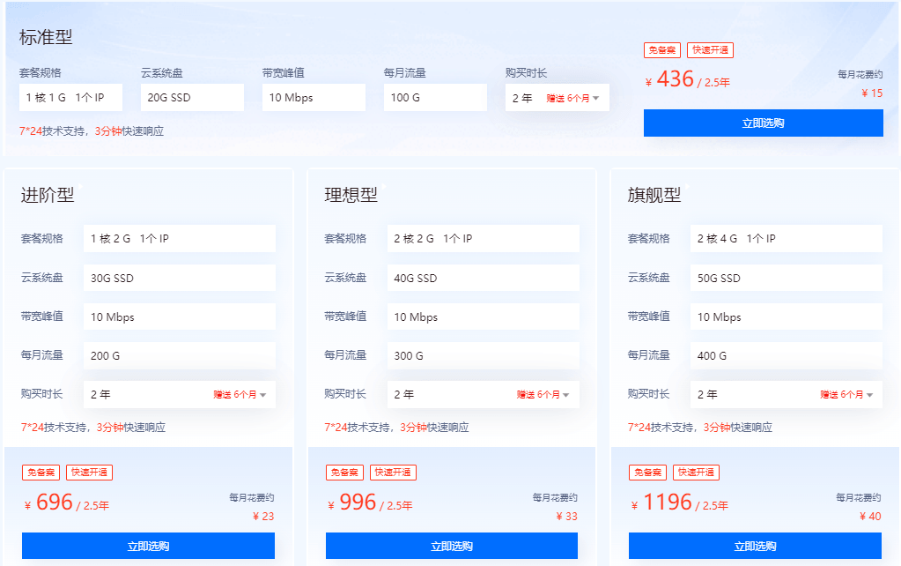This screenshot has width=901, height=566.
Task: Click the 云系统盘 field showing 30G SSD
Action: 179,278
